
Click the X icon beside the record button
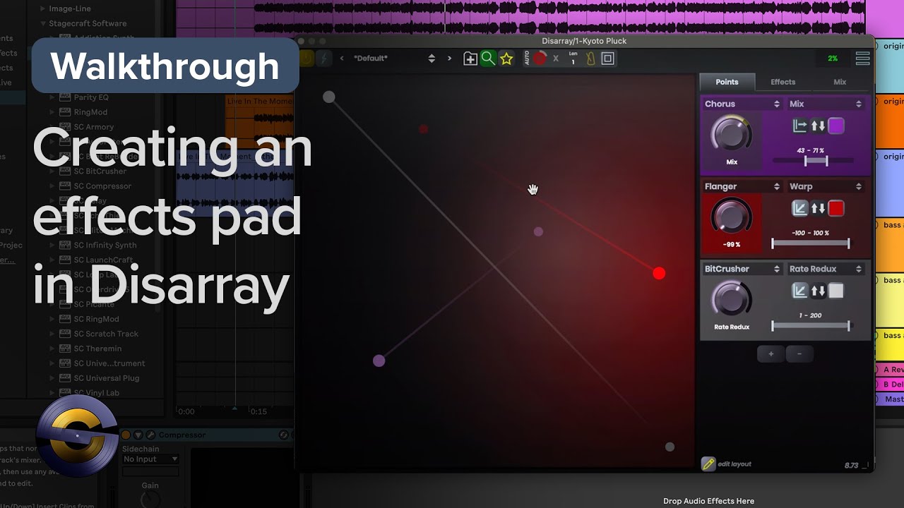[556, 59]
